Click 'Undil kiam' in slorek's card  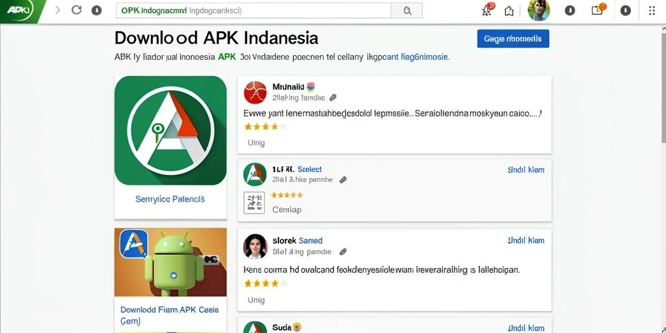[x=526, y=241]
